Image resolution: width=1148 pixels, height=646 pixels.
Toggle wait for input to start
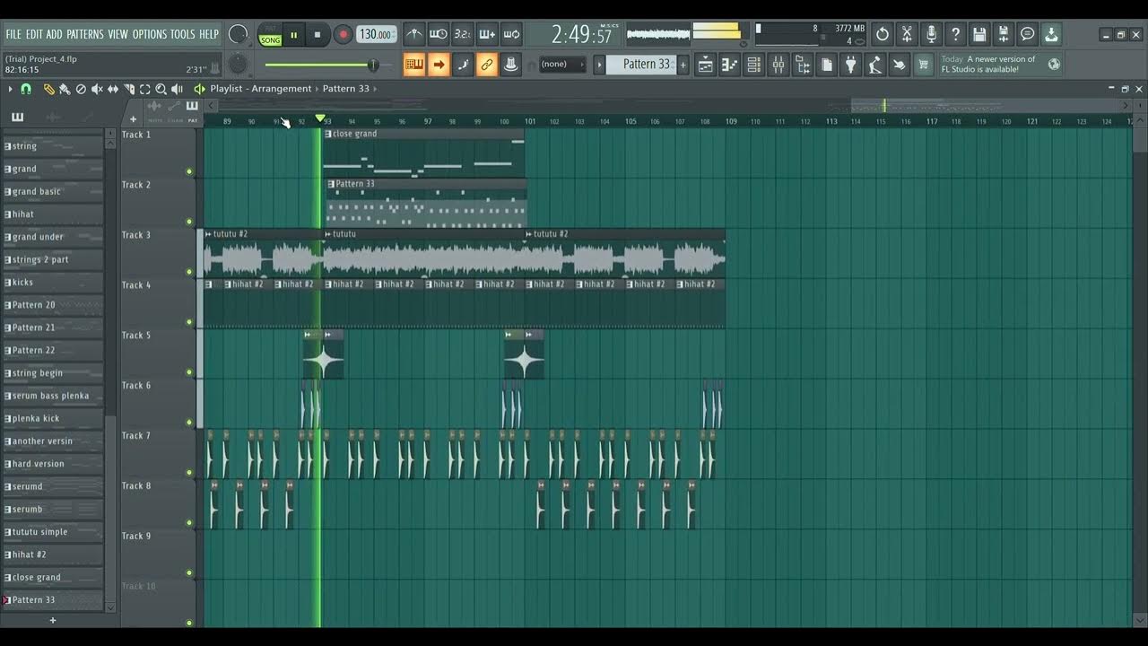tap(438, 34)
